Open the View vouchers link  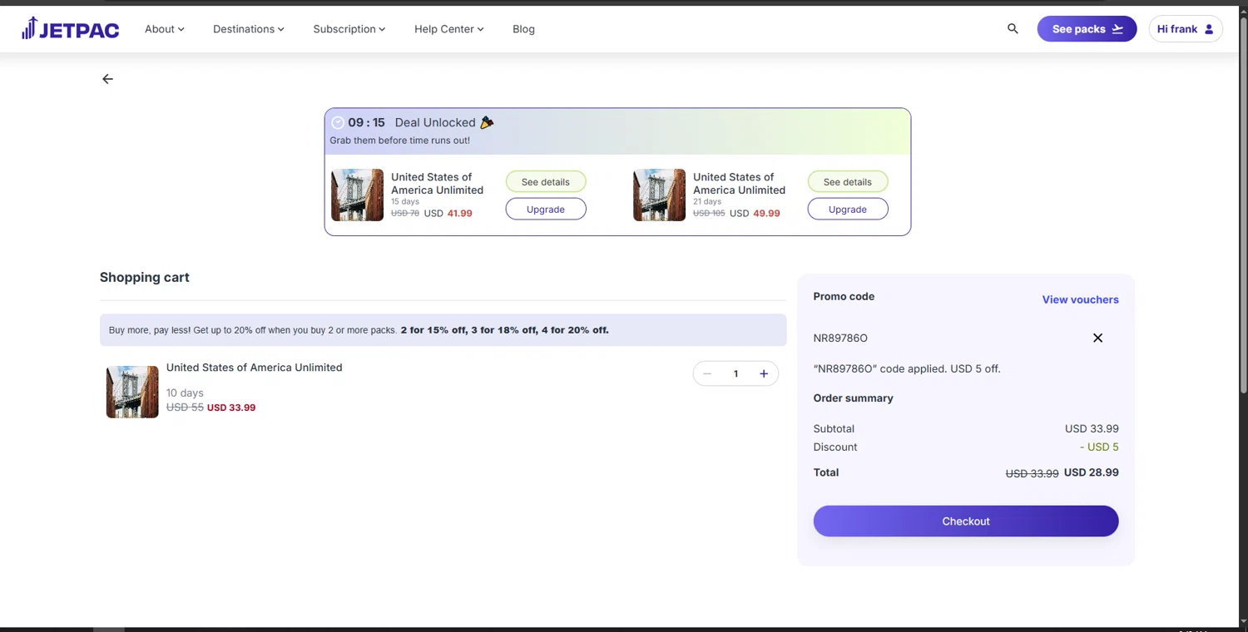click(x=1080, y=299)
